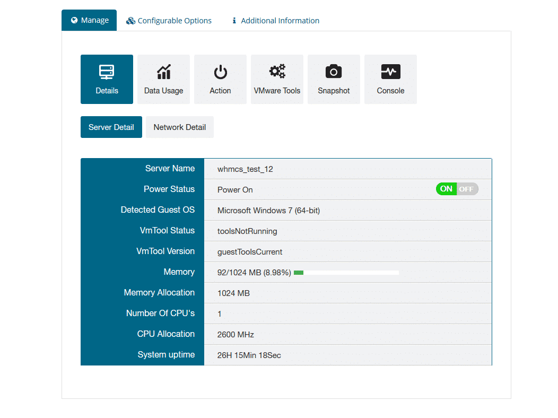Screen dimensions: 558x418
Task: Select the Snapshot camera icon
Action: 334,72
